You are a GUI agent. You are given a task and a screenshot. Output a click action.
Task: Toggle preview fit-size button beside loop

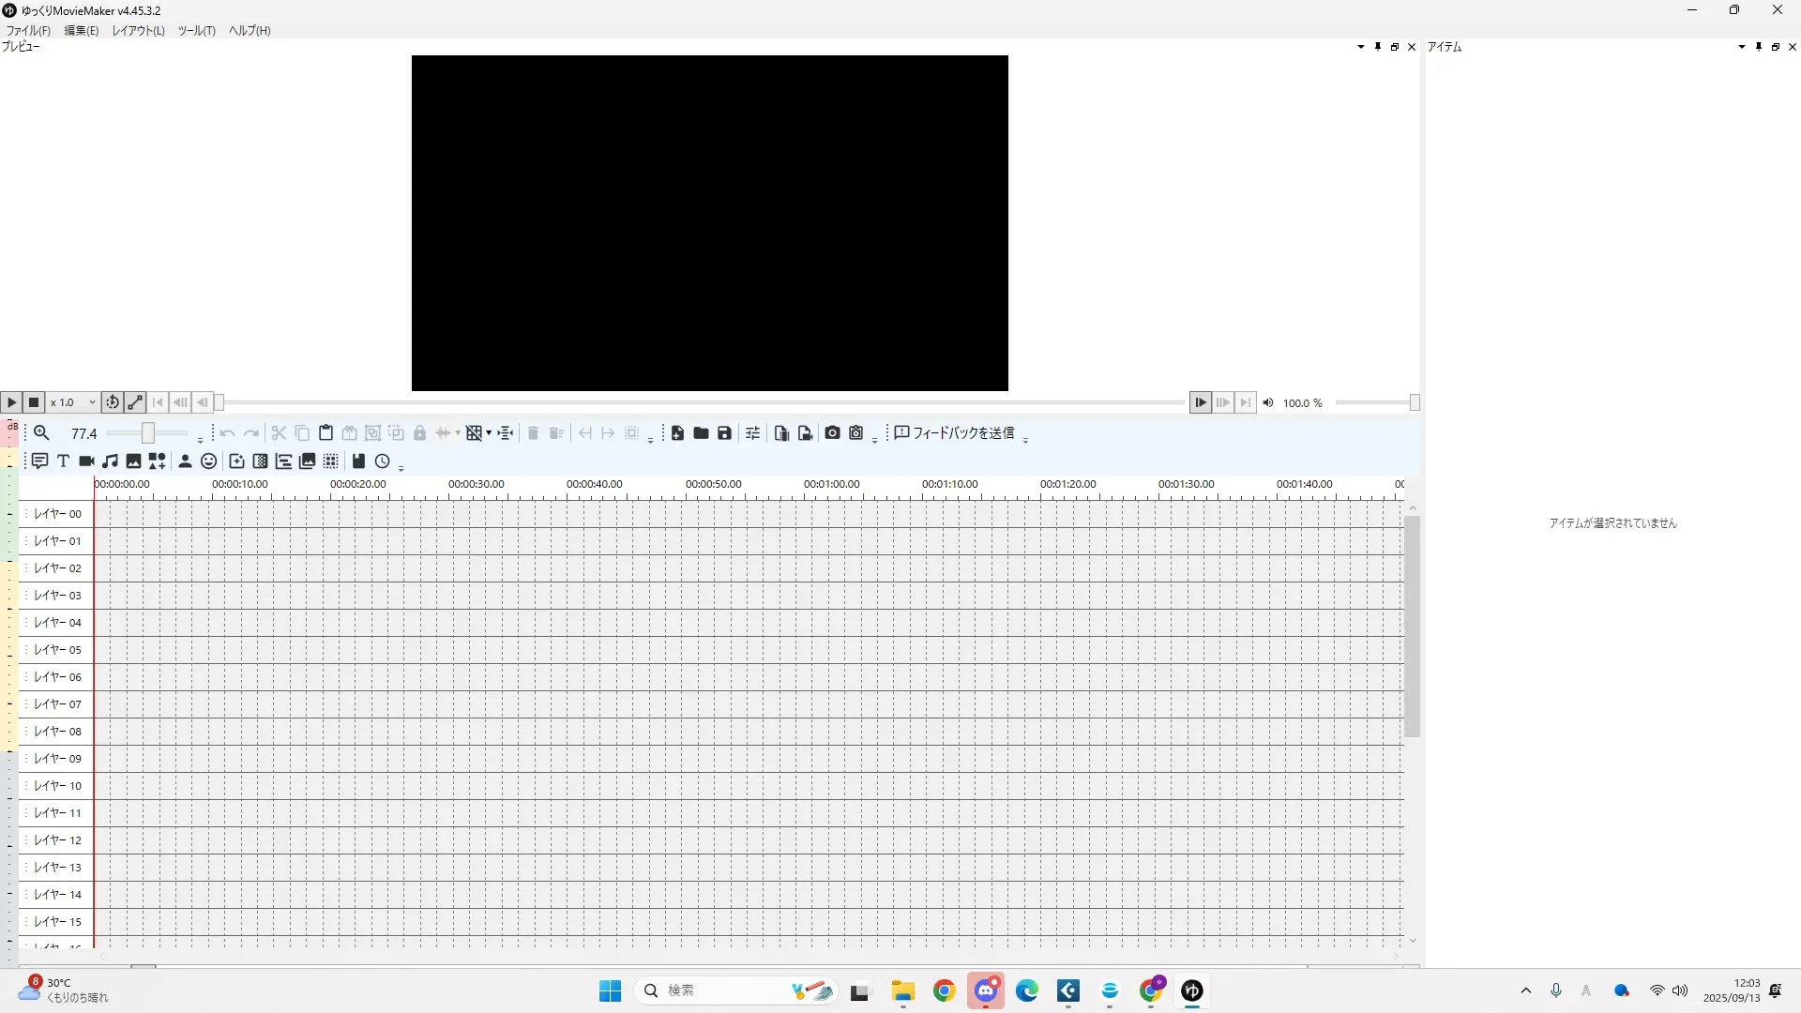[135, 402]
